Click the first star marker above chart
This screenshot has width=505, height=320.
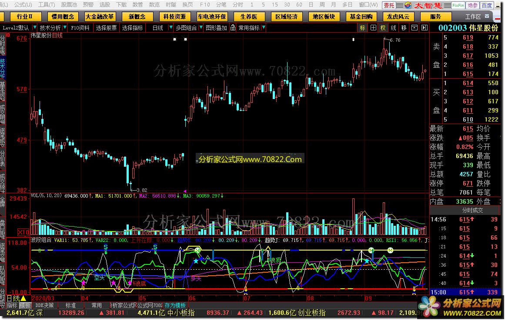click(x=174, y=39)
